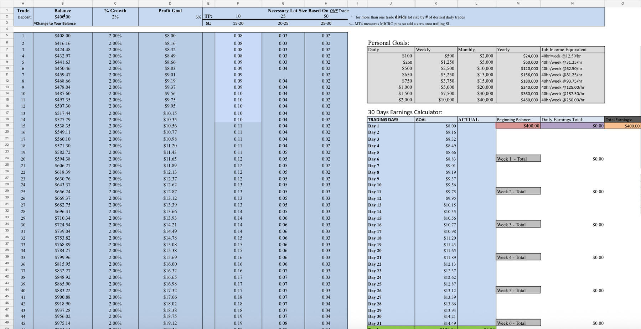Image resolution: width=641 pixels, height=329 pixels.
Task: Select balance $408.00 for trade 1
Action: tap(63, 36)
